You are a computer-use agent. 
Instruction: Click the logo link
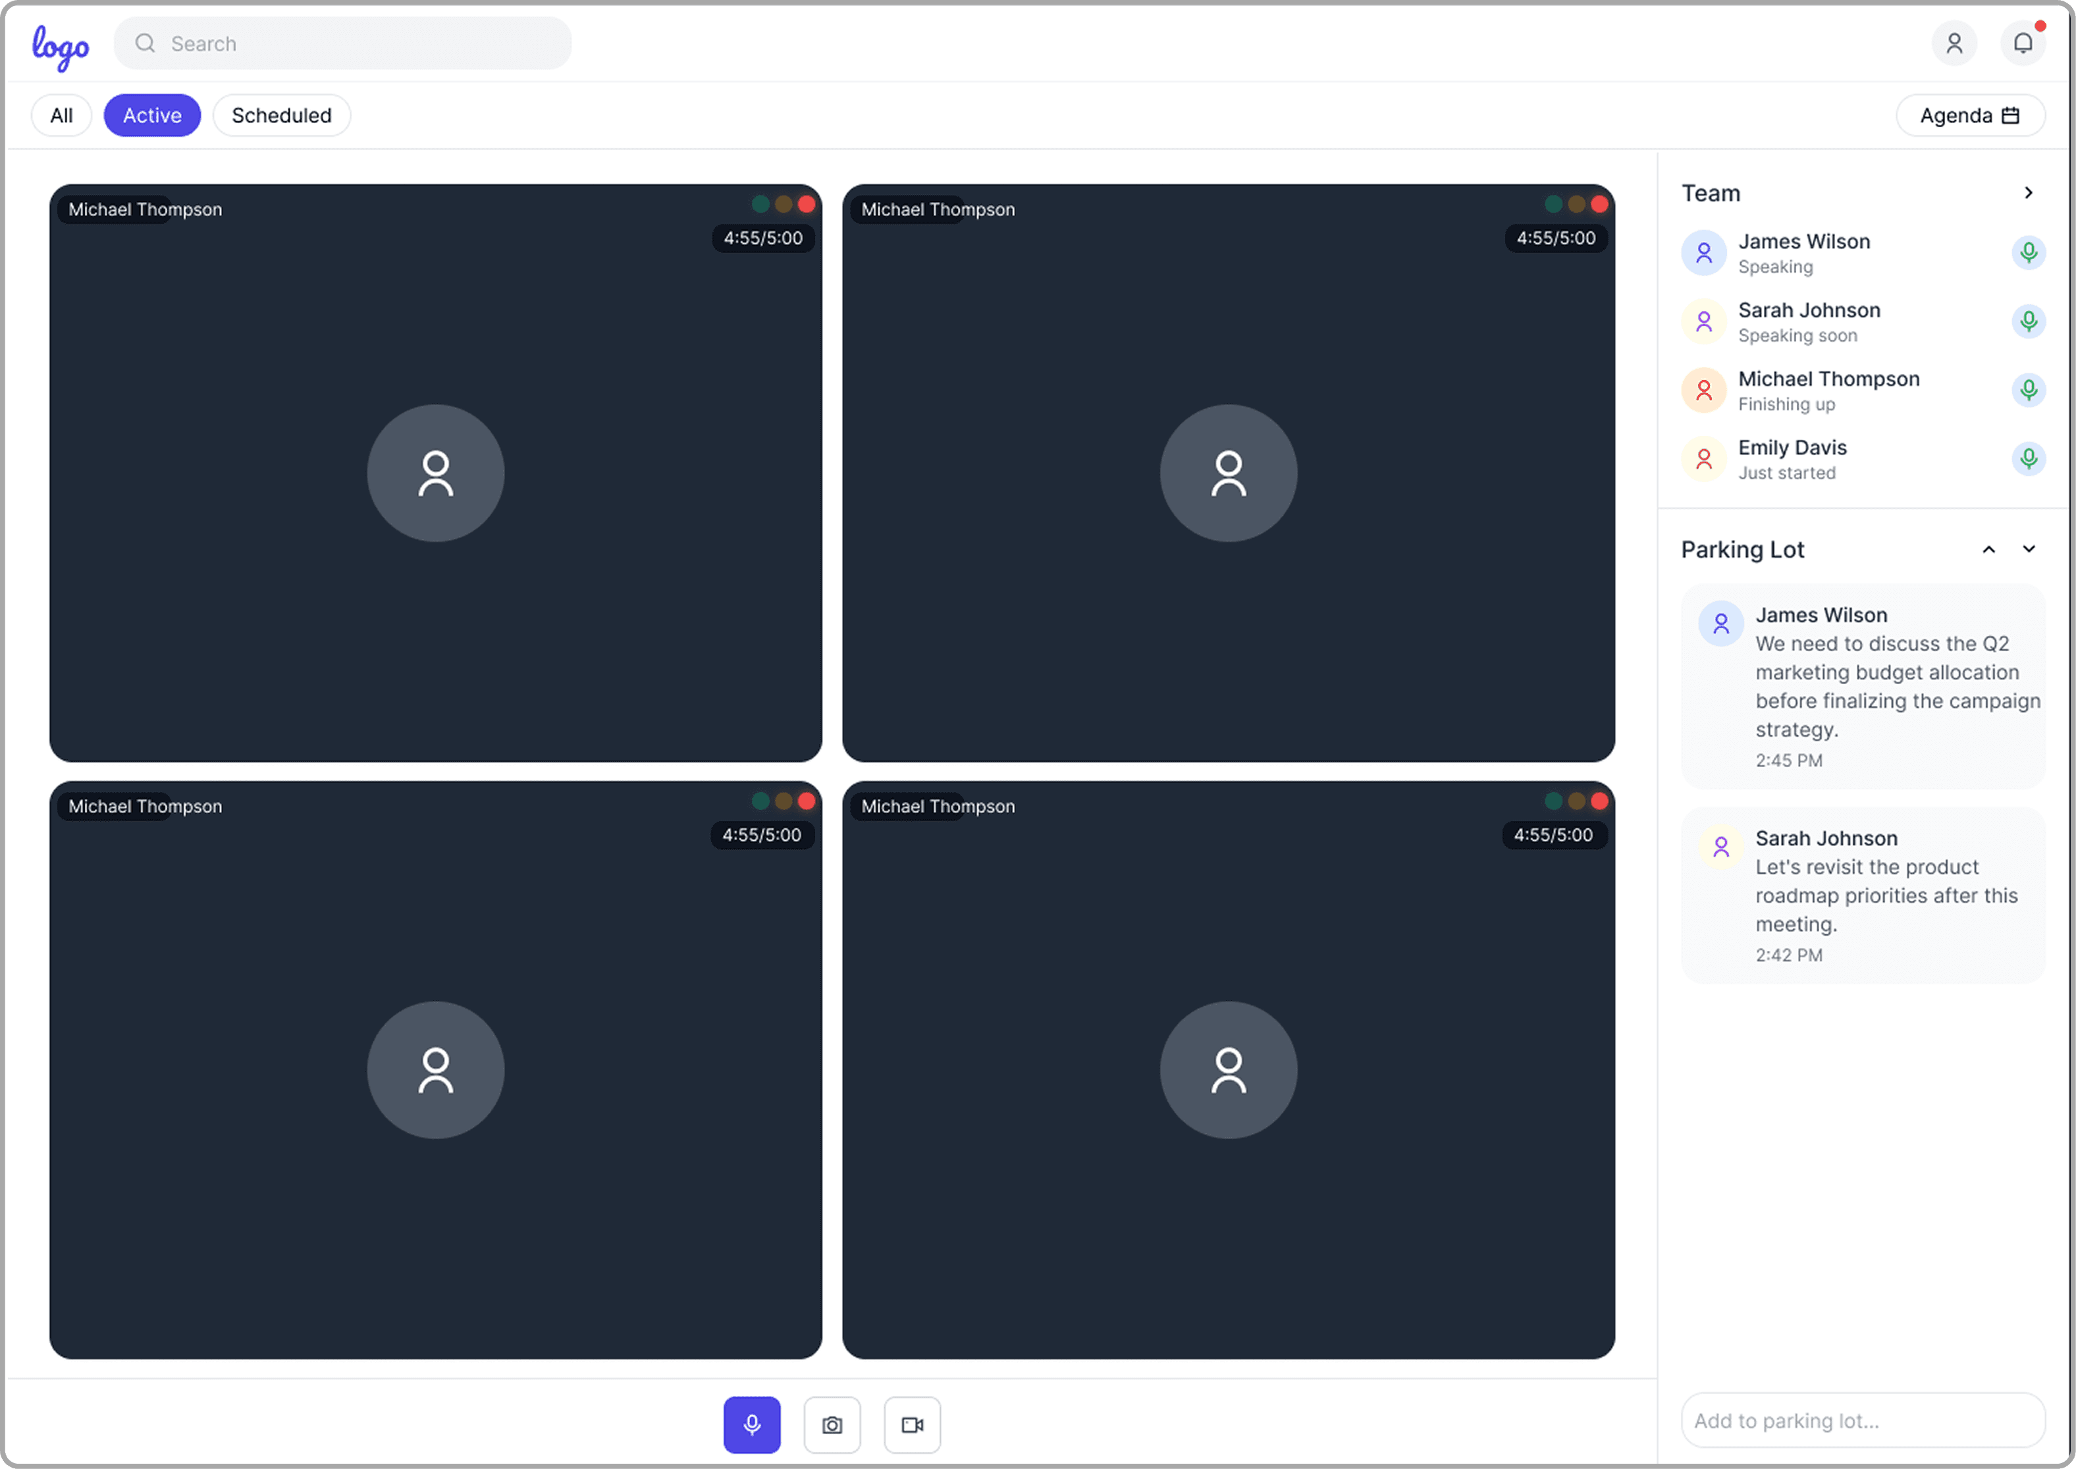[x=61, y=45]
